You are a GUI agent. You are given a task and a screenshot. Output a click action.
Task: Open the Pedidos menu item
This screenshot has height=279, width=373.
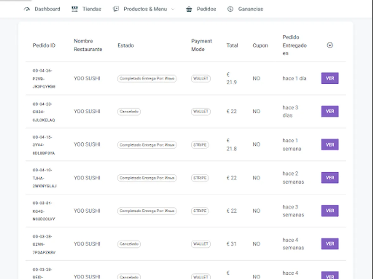click(206, 9)
